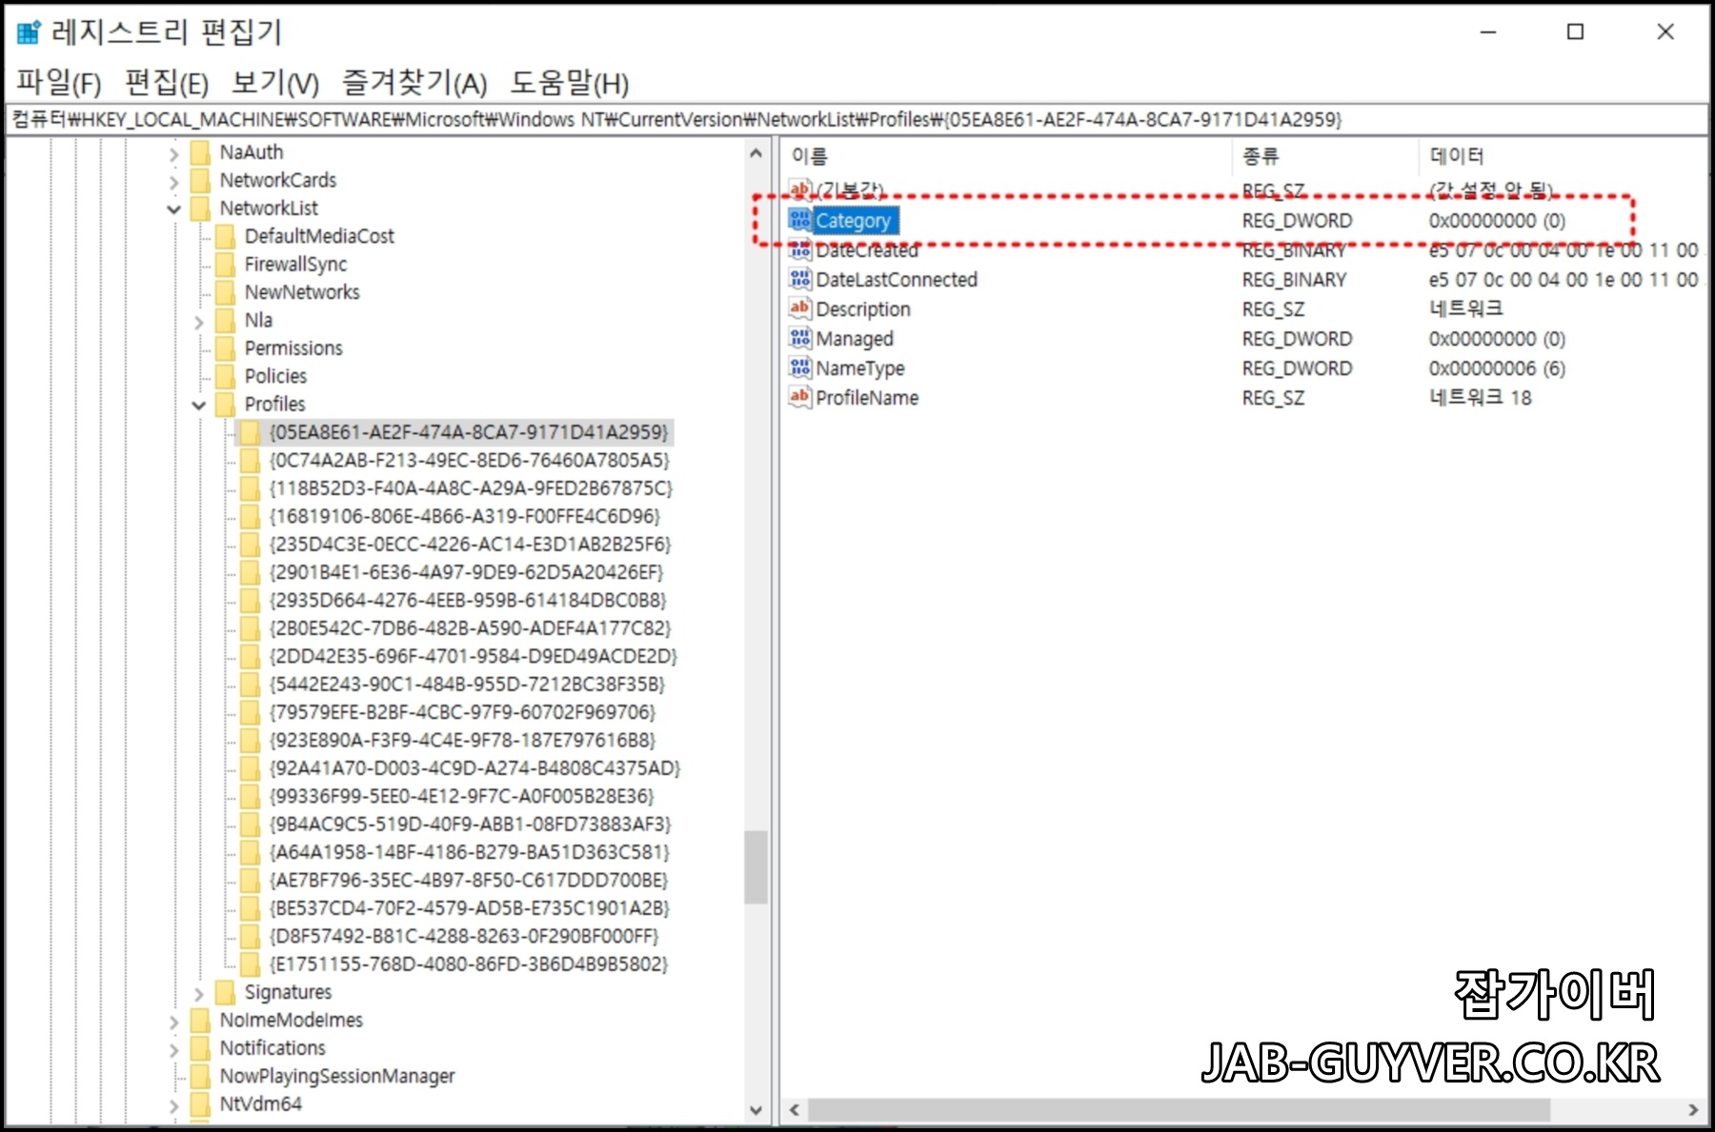Collapse the NetworkList tree node
Viewport: 1715px width, 1132px height.
coord(173,209)
